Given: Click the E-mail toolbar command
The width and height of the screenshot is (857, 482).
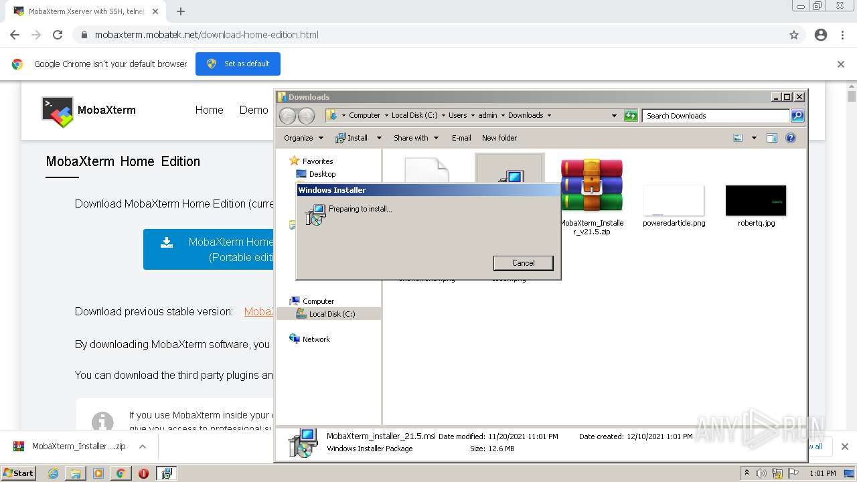Looking at the screenshot, I should pos(461,138).
